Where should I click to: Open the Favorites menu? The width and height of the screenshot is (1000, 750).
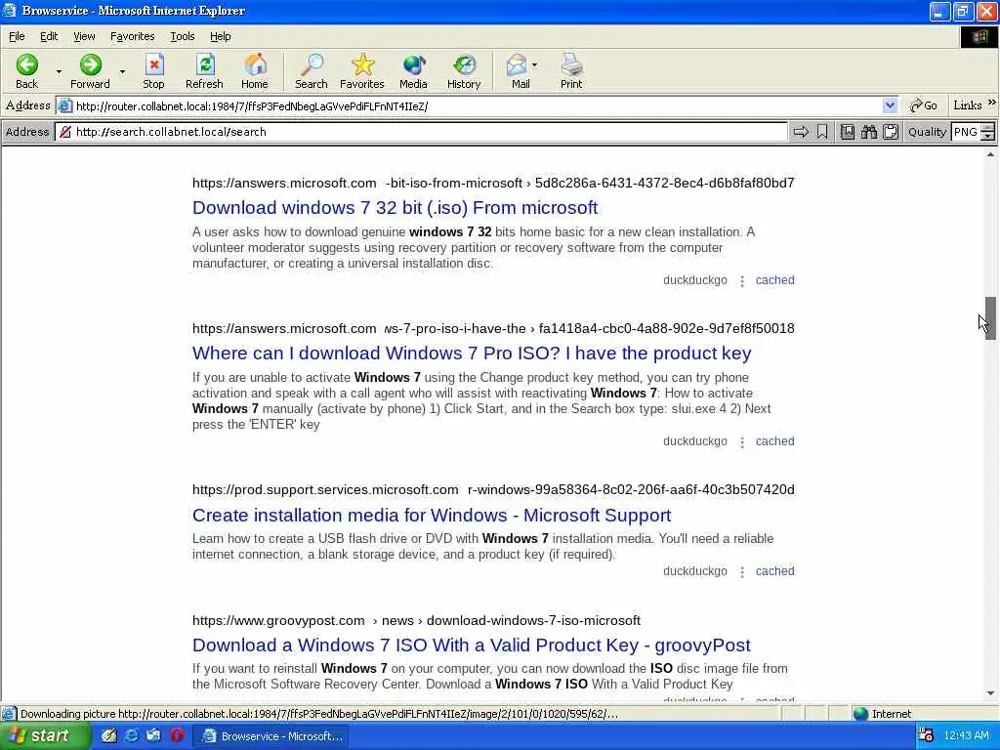[x=132, y=36]
